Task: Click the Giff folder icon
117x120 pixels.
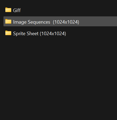Action: tap(8, 10)
